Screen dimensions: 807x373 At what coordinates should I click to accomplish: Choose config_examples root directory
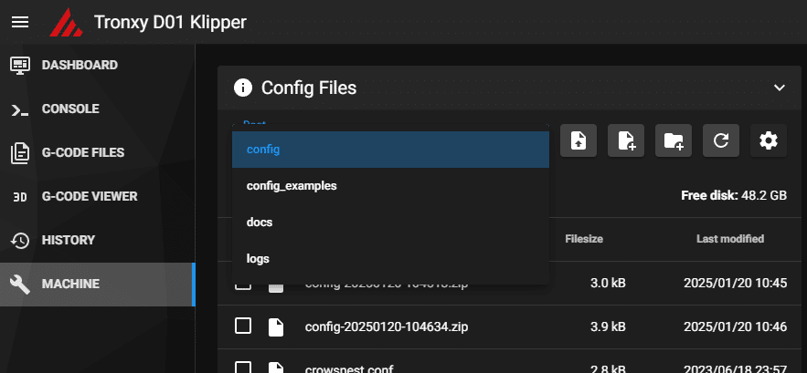click(x=390, y=186)
